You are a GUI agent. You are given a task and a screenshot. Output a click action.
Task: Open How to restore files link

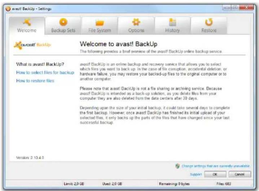click(35, 81)
